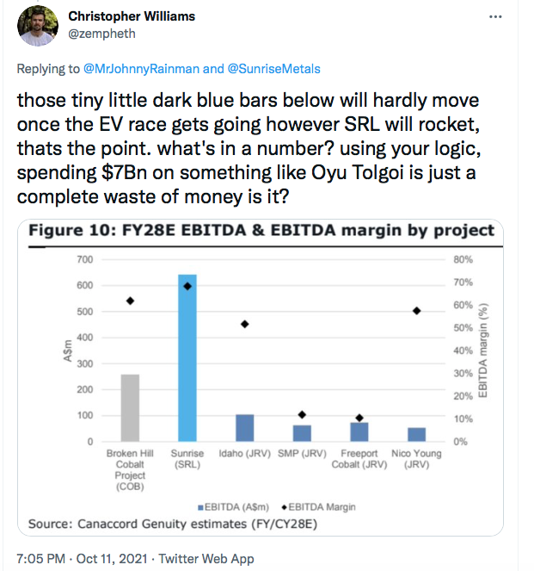Viewport: 534px width, 571px height.
Task: Click the Idaho margin diamond marker
Action: [x=245, y=324]
